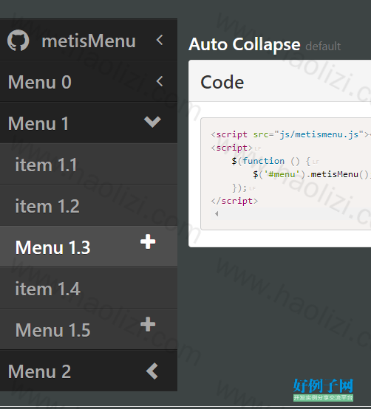This screenshot has height=409, width=371.
Task: Open item 1.2
Action: [89, 205]
